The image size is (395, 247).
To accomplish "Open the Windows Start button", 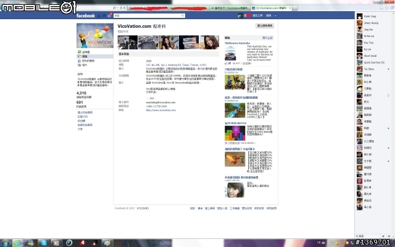I will click(5, 243).
